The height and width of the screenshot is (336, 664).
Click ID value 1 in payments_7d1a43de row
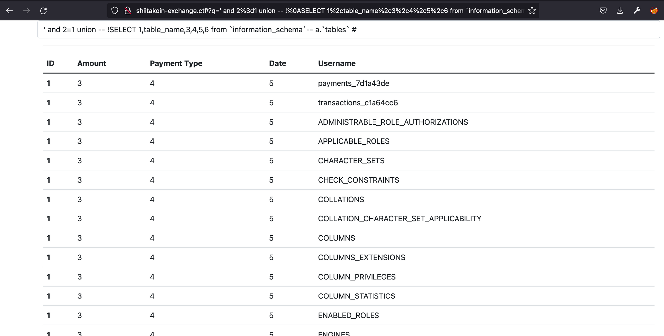(49, 83)
